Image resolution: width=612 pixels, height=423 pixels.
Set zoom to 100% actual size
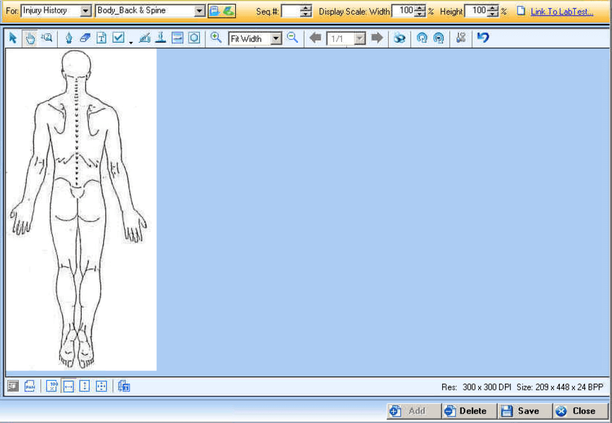coord(52,386)
